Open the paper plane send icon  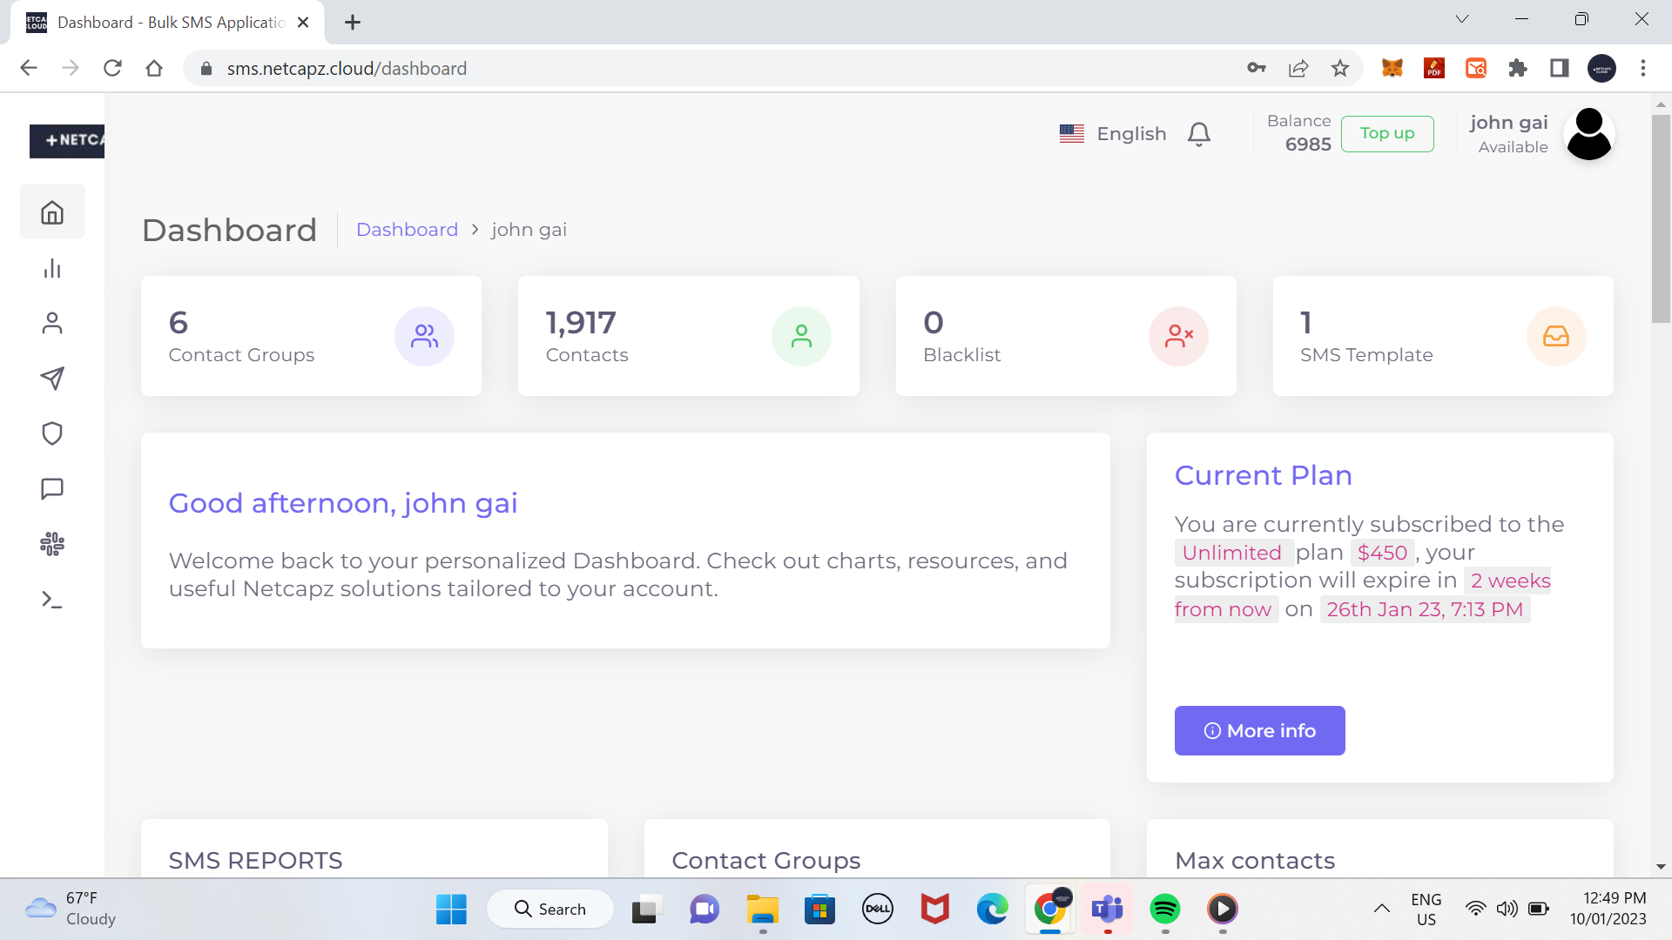pos(52,378)
